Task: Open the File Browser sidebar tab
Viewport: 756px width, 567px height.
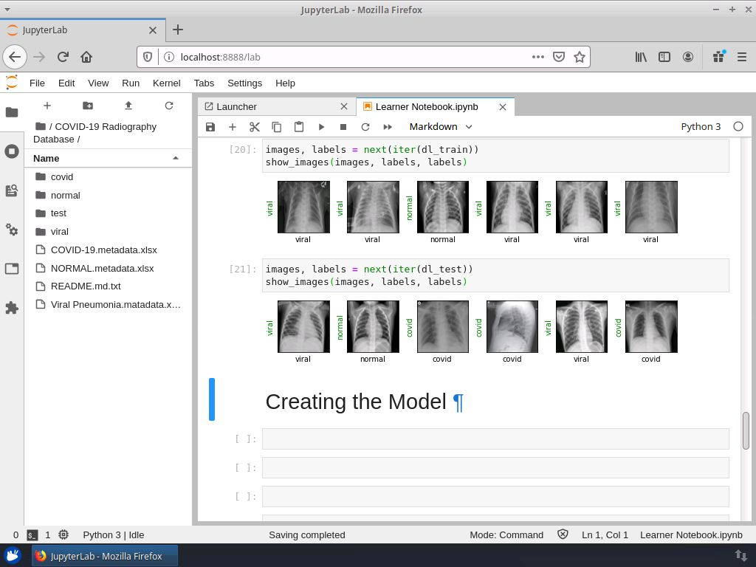Action: 12,112
